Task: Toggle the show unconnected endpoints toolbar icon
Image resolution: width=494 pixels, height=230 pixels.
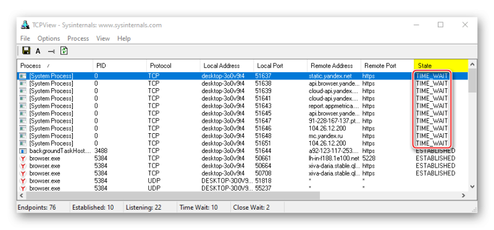Action: [x=51, y=51]
